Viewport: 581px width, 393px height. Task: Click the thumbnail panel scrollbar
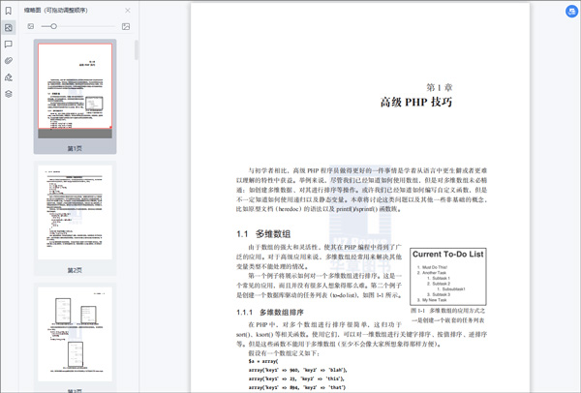pyautogui.click(x=137, y=50)
